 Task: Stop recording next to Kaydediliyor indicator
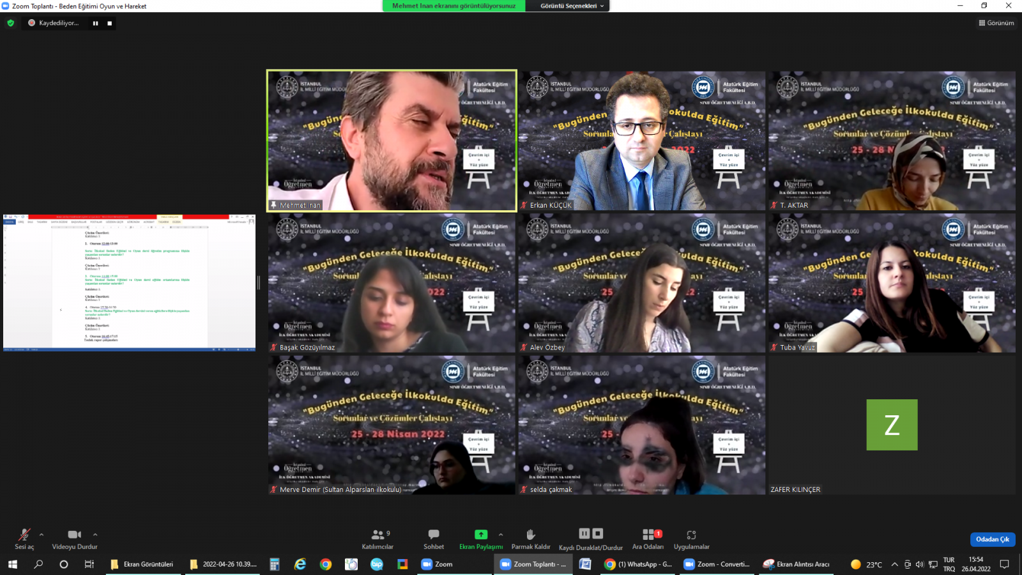[109, 23]
